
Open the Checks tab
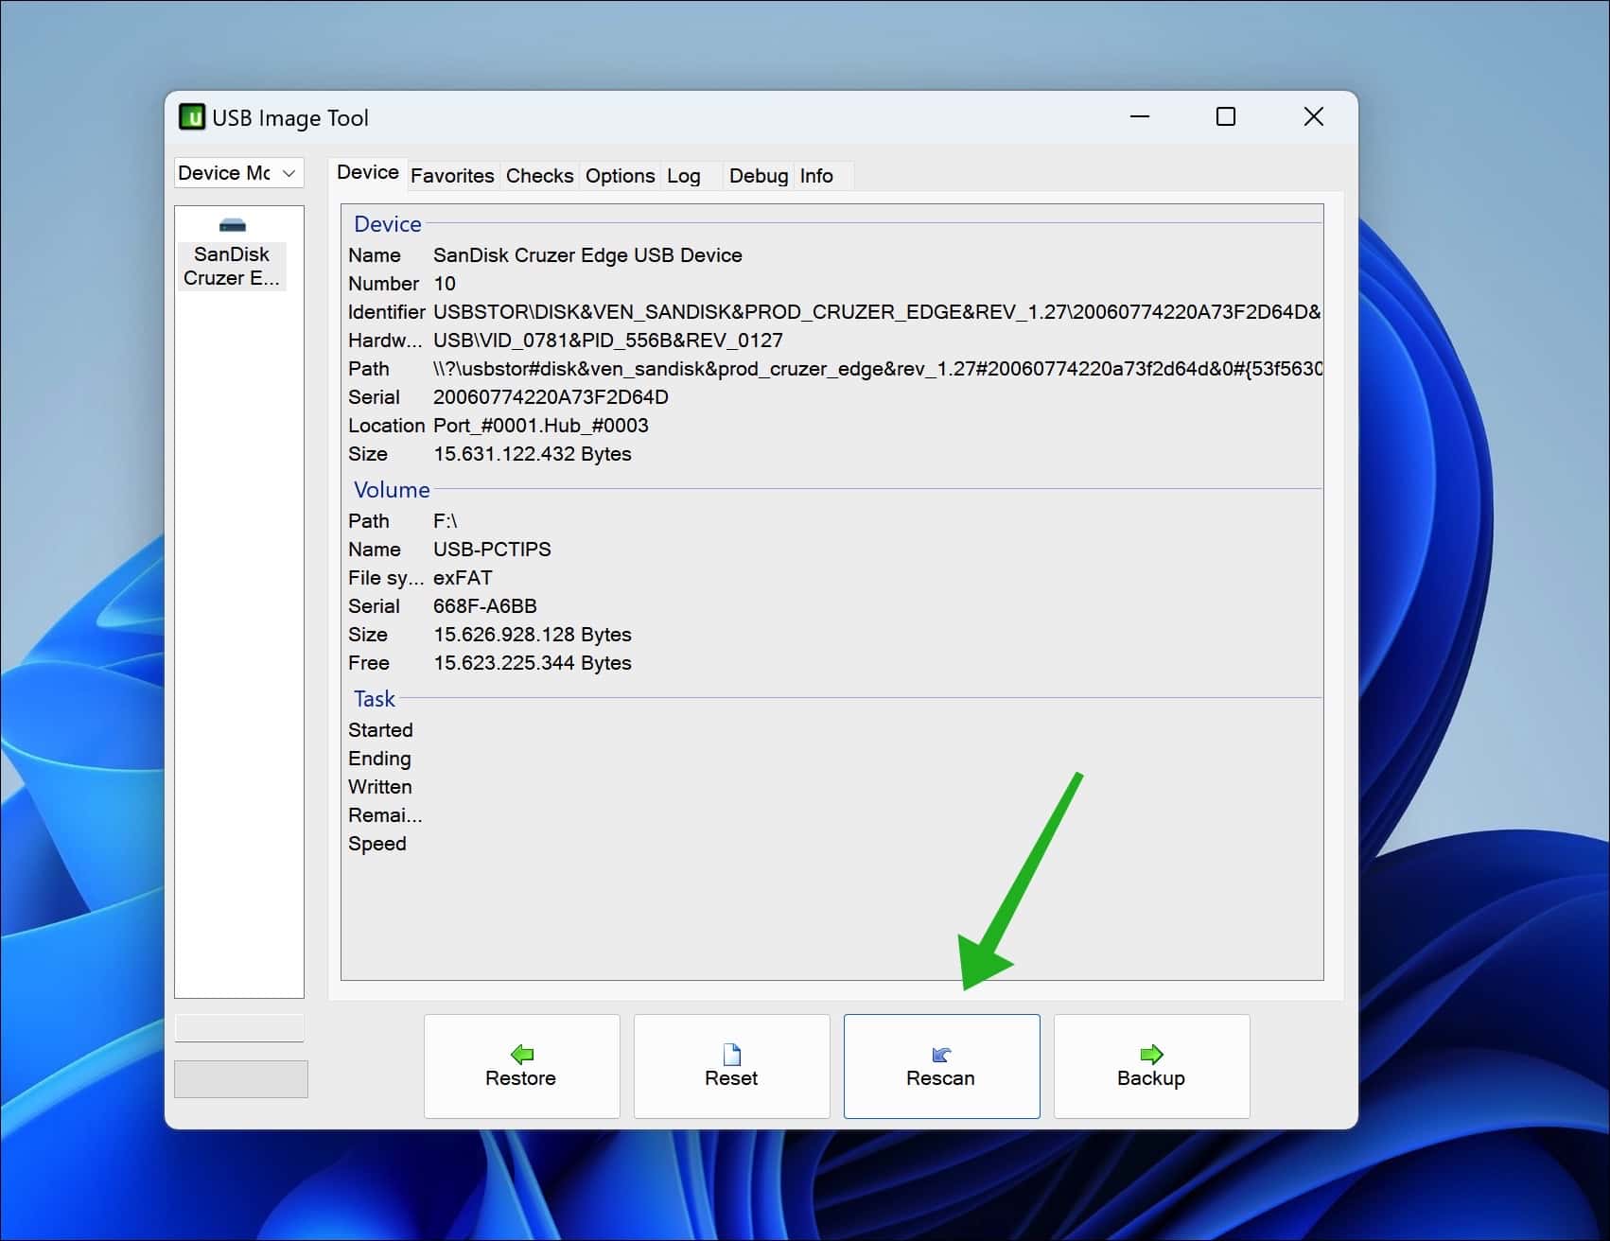pos(539,175)
